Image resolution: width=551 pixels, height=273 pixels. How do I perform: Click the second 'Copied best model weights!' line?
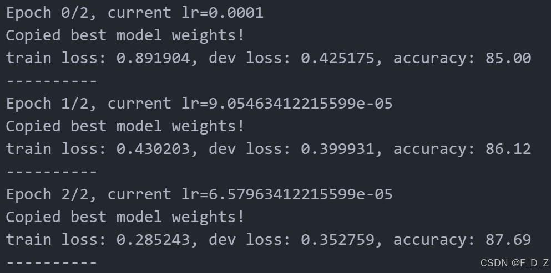[125, 126]
